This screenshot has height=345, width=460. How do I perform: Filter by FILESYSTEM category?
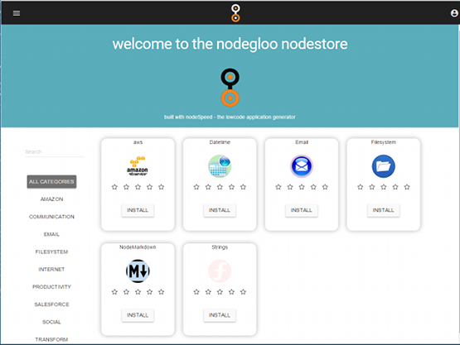(51, 252)
